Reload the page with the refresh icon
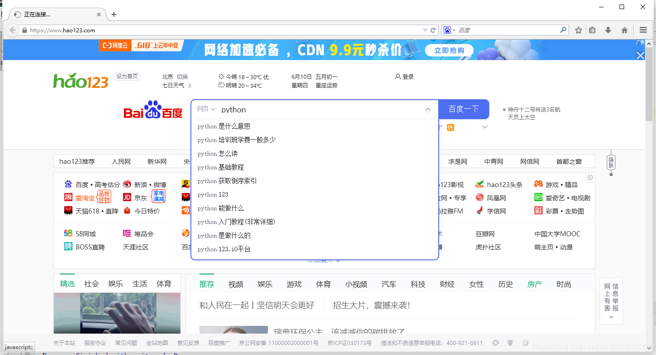 [433, 30]
